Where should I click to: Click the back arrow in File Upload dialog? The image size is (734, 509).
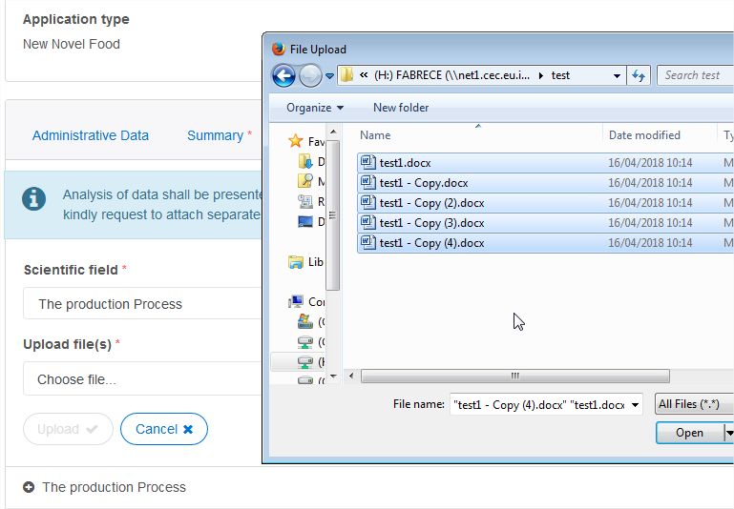283,75
